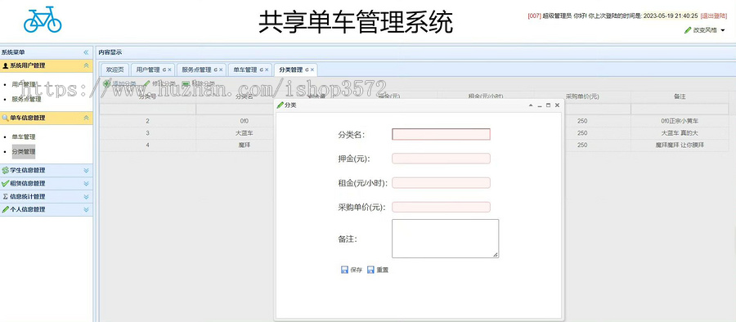736x322 pixels.
Task: Click the refresh icon on 分类管理 tab
Action: (x=307, y=70)
